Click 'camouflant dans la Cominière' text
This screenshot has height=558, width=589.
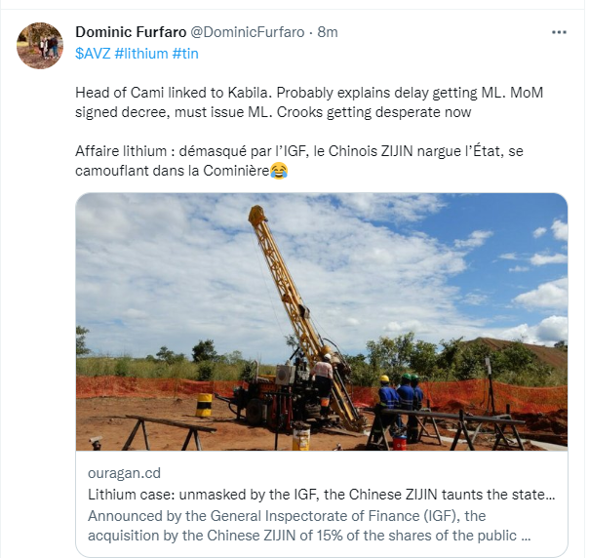coord(173,171)
